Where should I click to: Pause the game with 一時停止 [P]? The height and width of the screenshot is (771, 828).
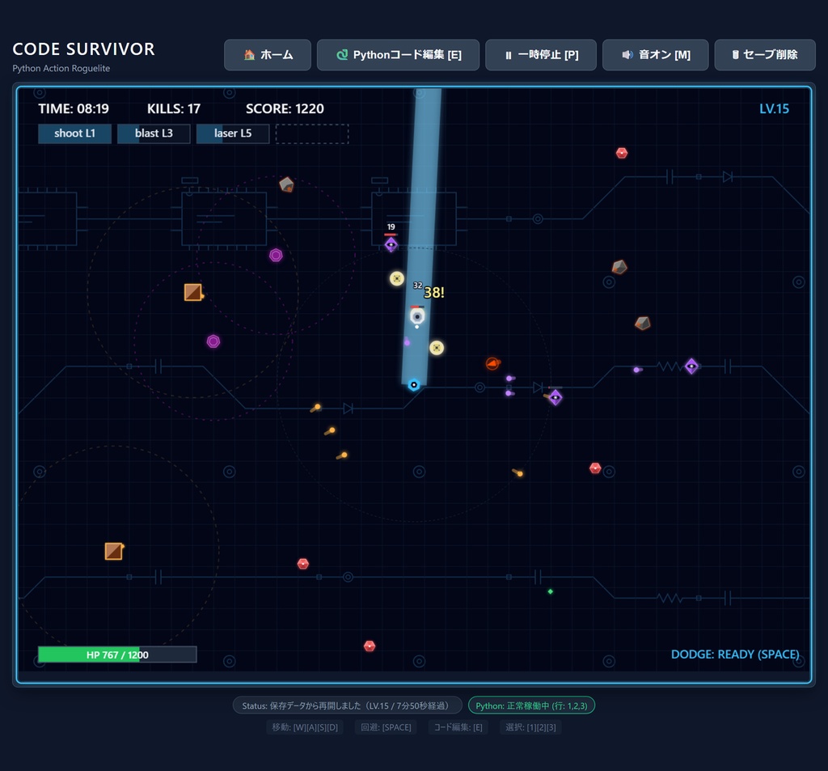tap(541, 54)
